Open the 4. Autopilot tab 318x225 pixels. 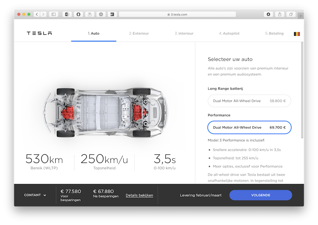[x=229, y=33]
